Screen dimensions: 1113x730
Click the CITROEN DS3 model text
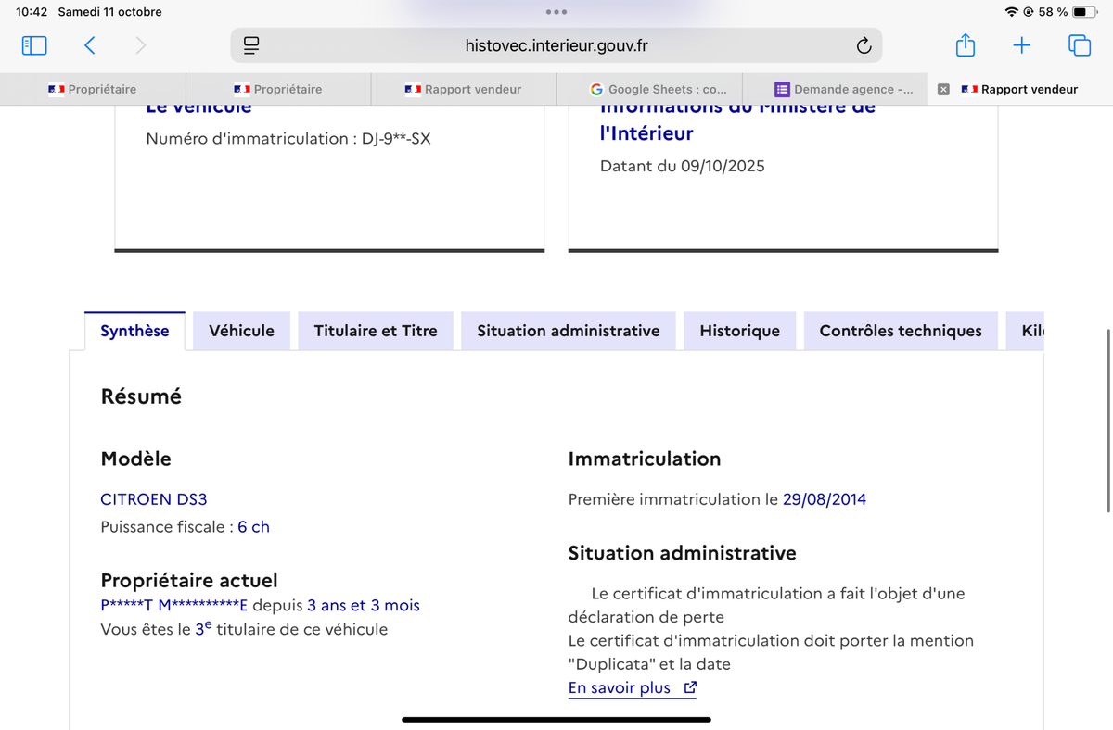pos(153,499)
